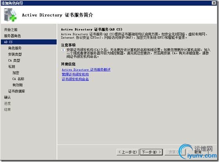The height and width of the screenshot is (162, 219).
Task: Click the 上一步 back button
Action: [x=128, y=152]
